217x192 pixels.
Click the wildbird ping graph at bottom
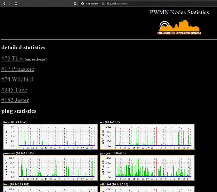click(x=147, y=189)
